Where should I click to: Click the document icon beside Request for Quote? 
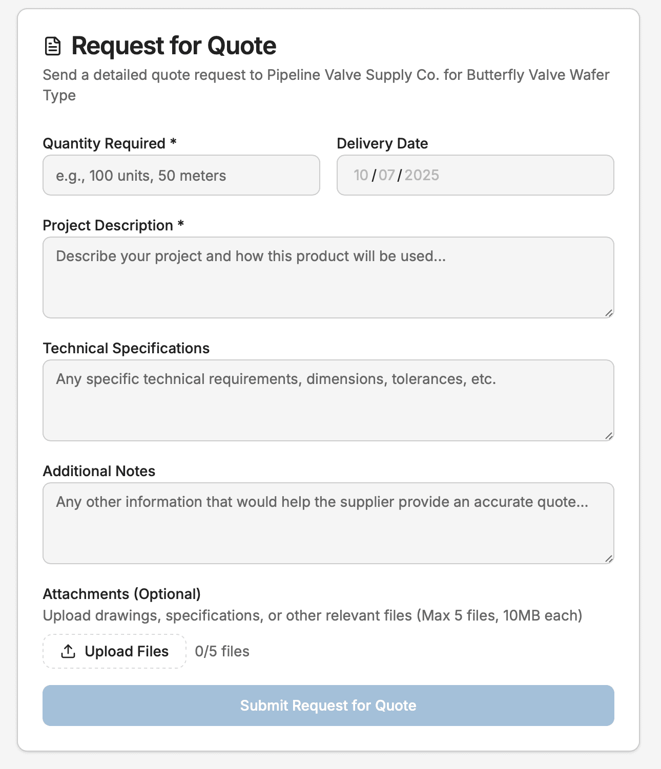(53, 46)
